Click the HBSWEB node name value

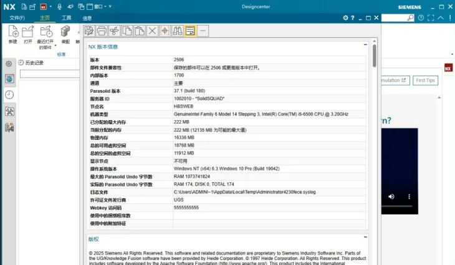click(x=183, y=106)
